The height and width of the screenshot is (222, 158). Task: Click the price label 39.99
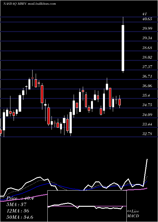click(147, 28)
